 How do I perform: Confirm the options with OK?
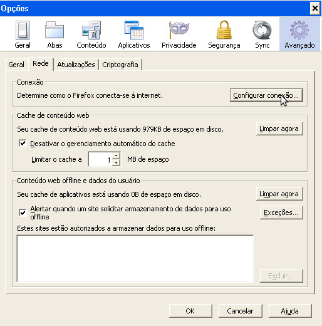click(190, 311)
